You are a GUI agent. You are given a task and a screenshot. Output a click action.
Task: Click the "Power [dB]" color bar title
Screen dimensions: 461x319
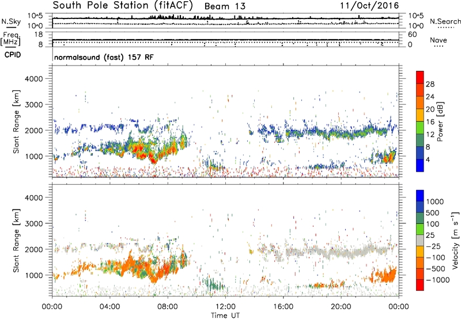[x=440, y=121]
